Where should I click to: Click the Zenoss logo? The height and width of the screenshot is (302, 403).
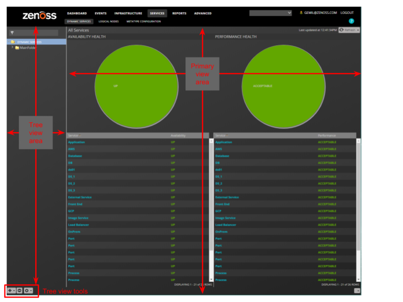tap(39, 15)
